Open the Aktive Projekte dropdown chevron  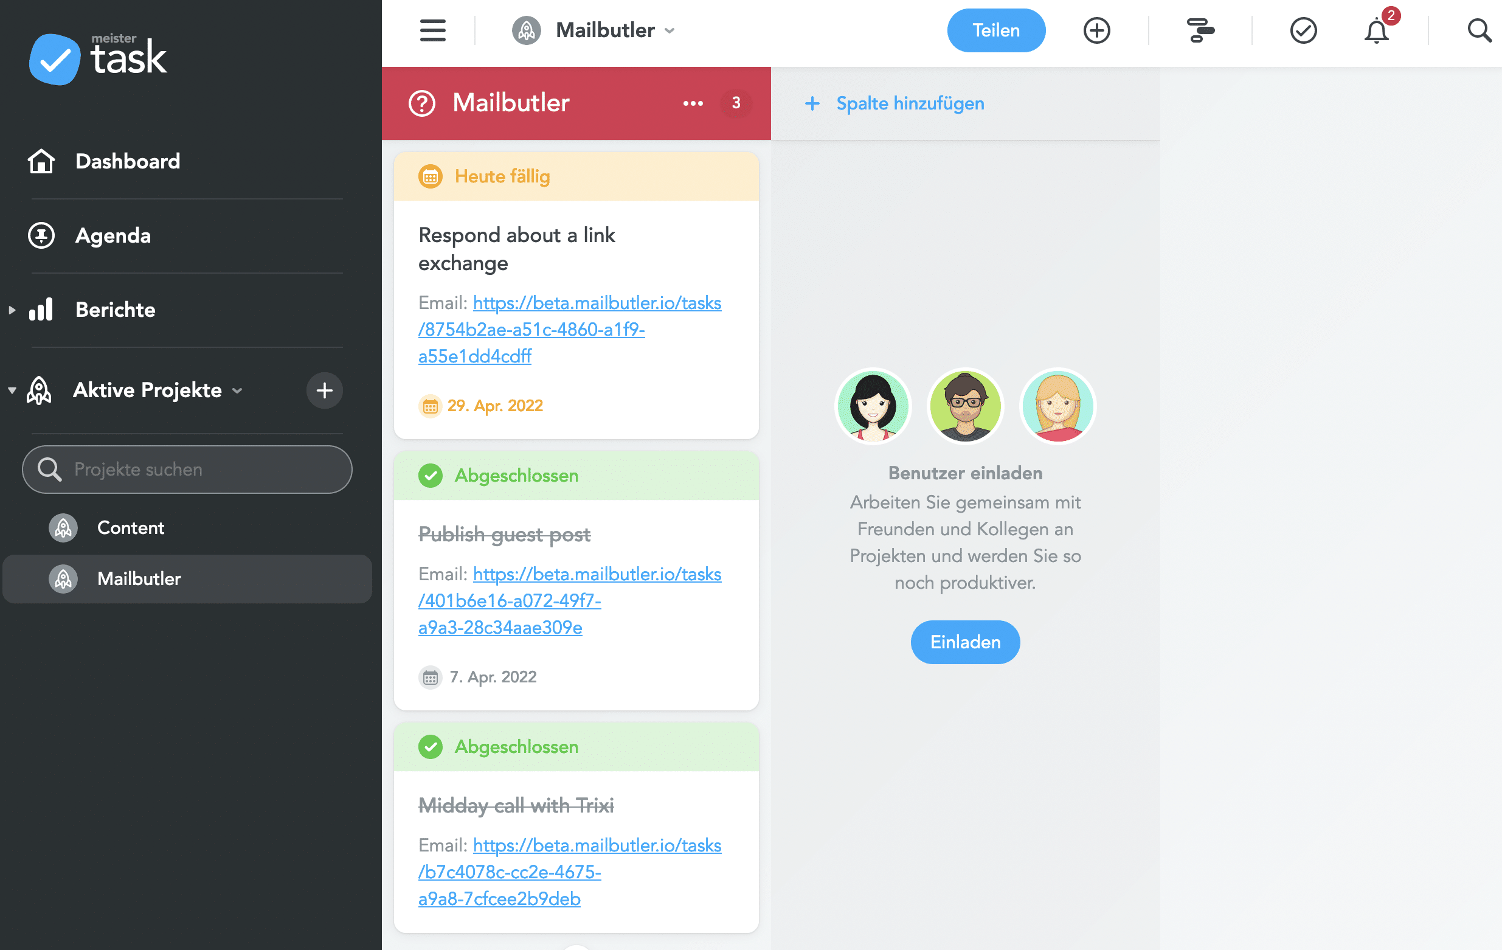pyautogui.click(x=237, y=391)
